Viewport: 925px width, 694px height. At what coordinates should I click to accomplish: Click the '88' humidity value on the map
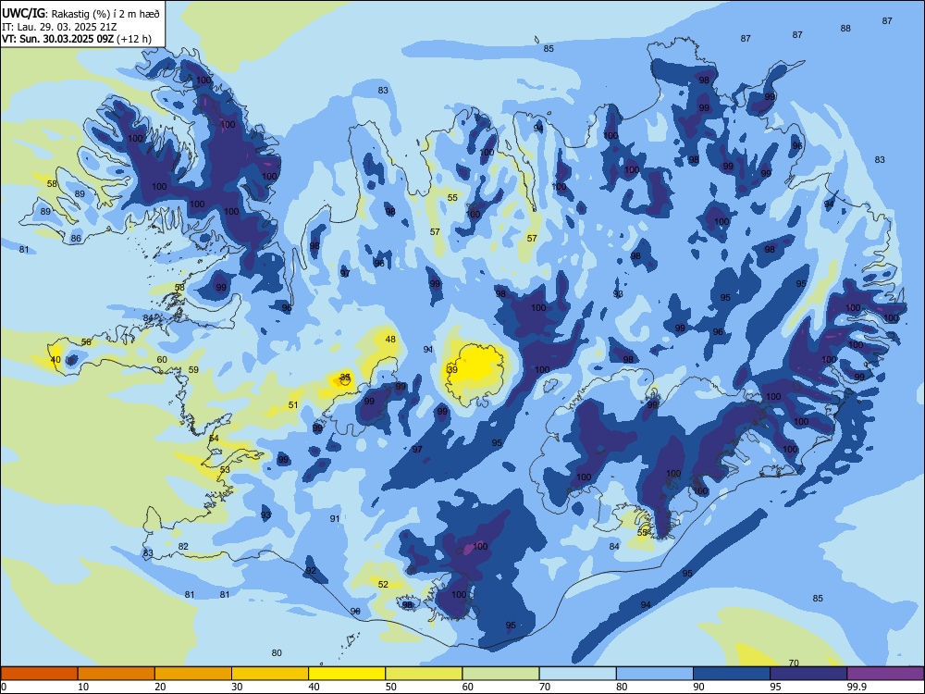(846, 29)
